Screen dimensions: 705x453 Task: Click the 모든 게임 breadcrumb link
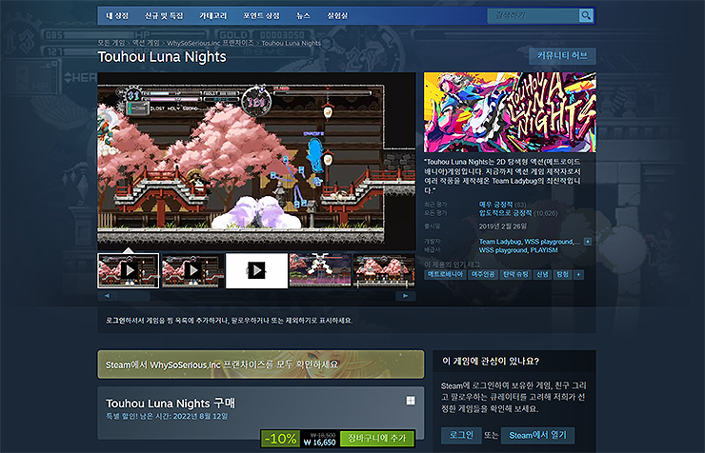tap(111, 43)
